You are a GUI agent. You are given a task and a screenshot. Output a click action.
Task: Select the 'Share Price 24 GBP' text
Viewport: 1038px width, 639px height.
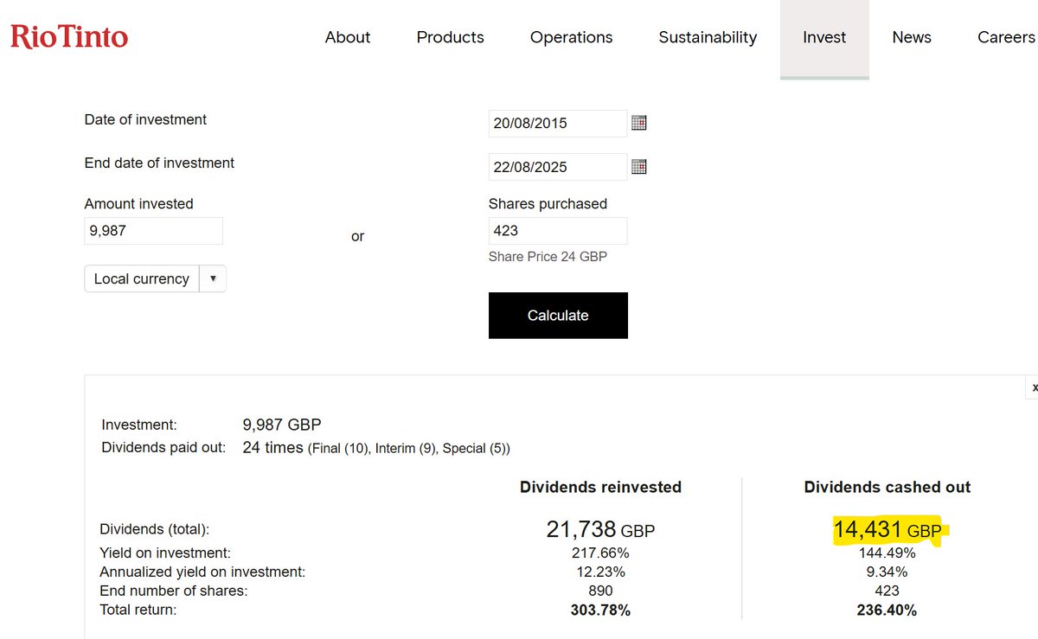coord(548,257)
